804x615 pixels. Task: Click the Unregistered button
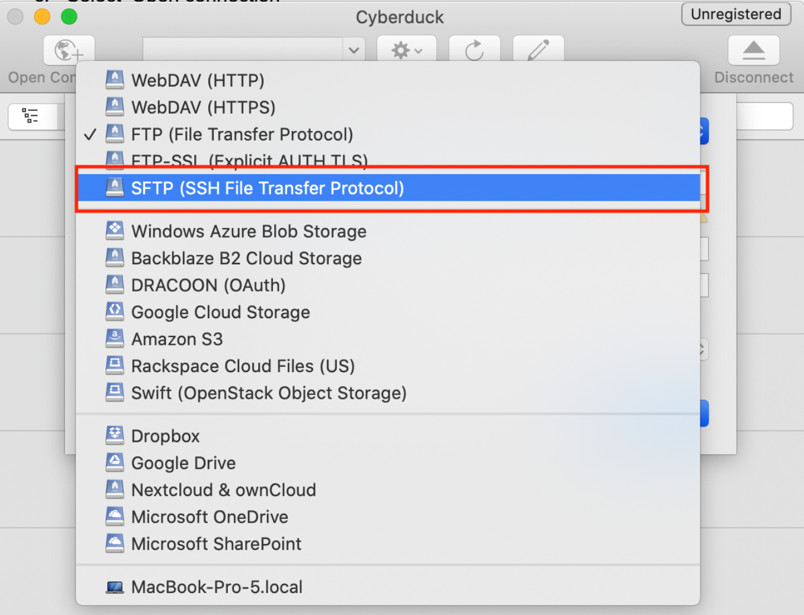(x=736, y=14)
